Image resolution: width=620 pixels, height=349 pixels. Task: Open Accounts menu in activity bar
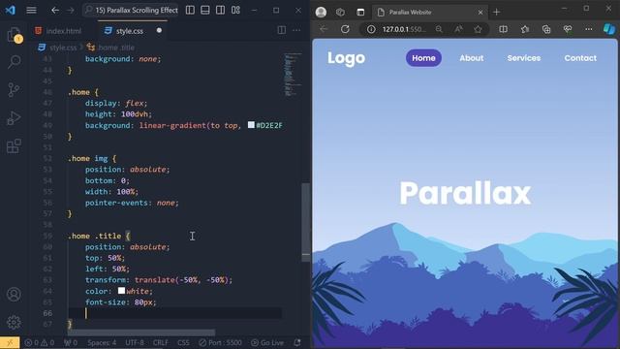click(x=14, y=295)
